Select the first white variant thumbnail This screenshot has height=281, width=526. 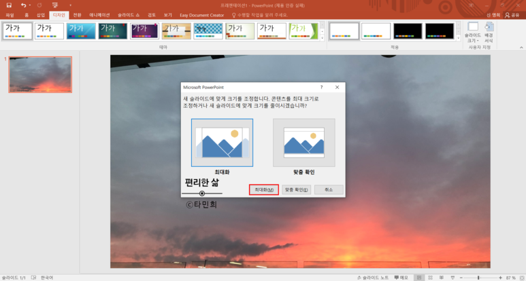pyautogui.click(x=344, y=31)
